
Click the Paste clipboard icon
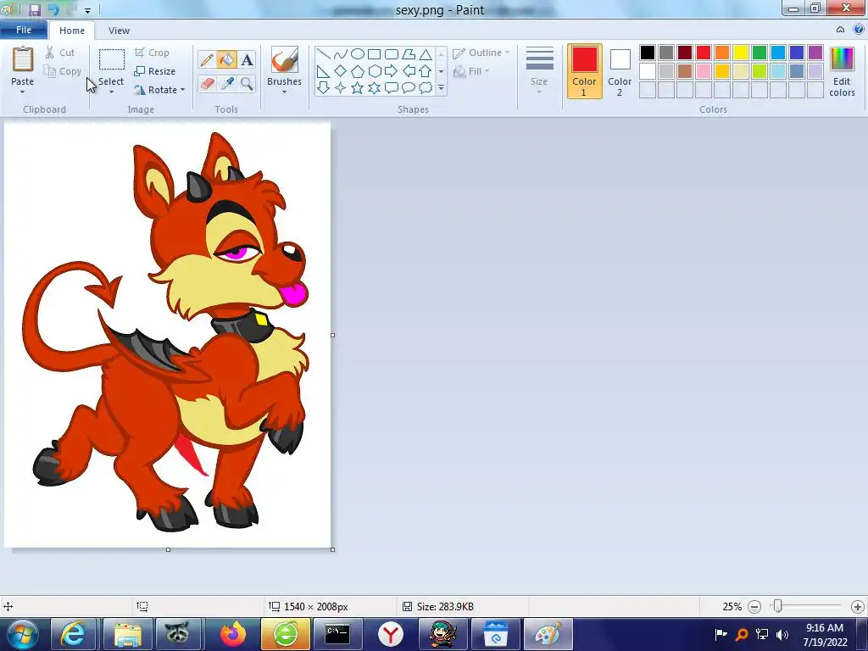tap(23, 59)
